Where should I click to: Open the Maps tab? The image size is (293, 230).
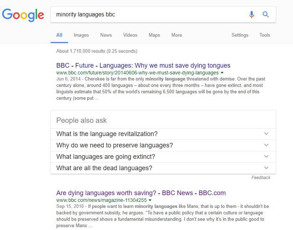pyautogui.click(x=154, y=35)
